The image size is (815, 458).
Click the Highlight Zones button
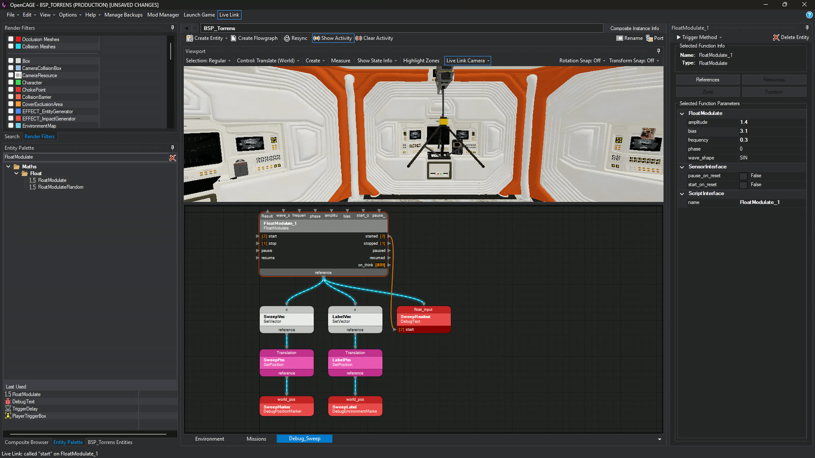click(421, 61)
